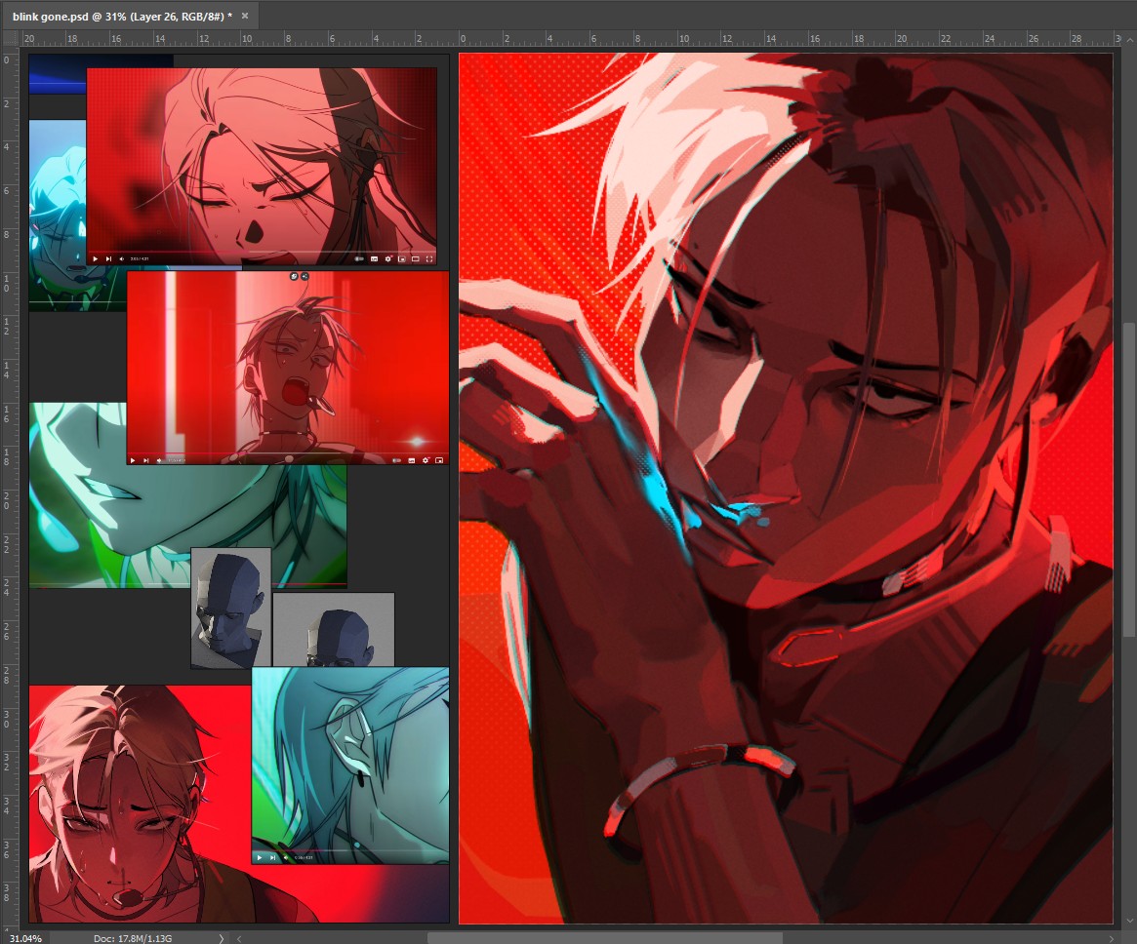Click the horizontal scrollbar left arrow
The image size is (1137, 944).
coord(240,938)
